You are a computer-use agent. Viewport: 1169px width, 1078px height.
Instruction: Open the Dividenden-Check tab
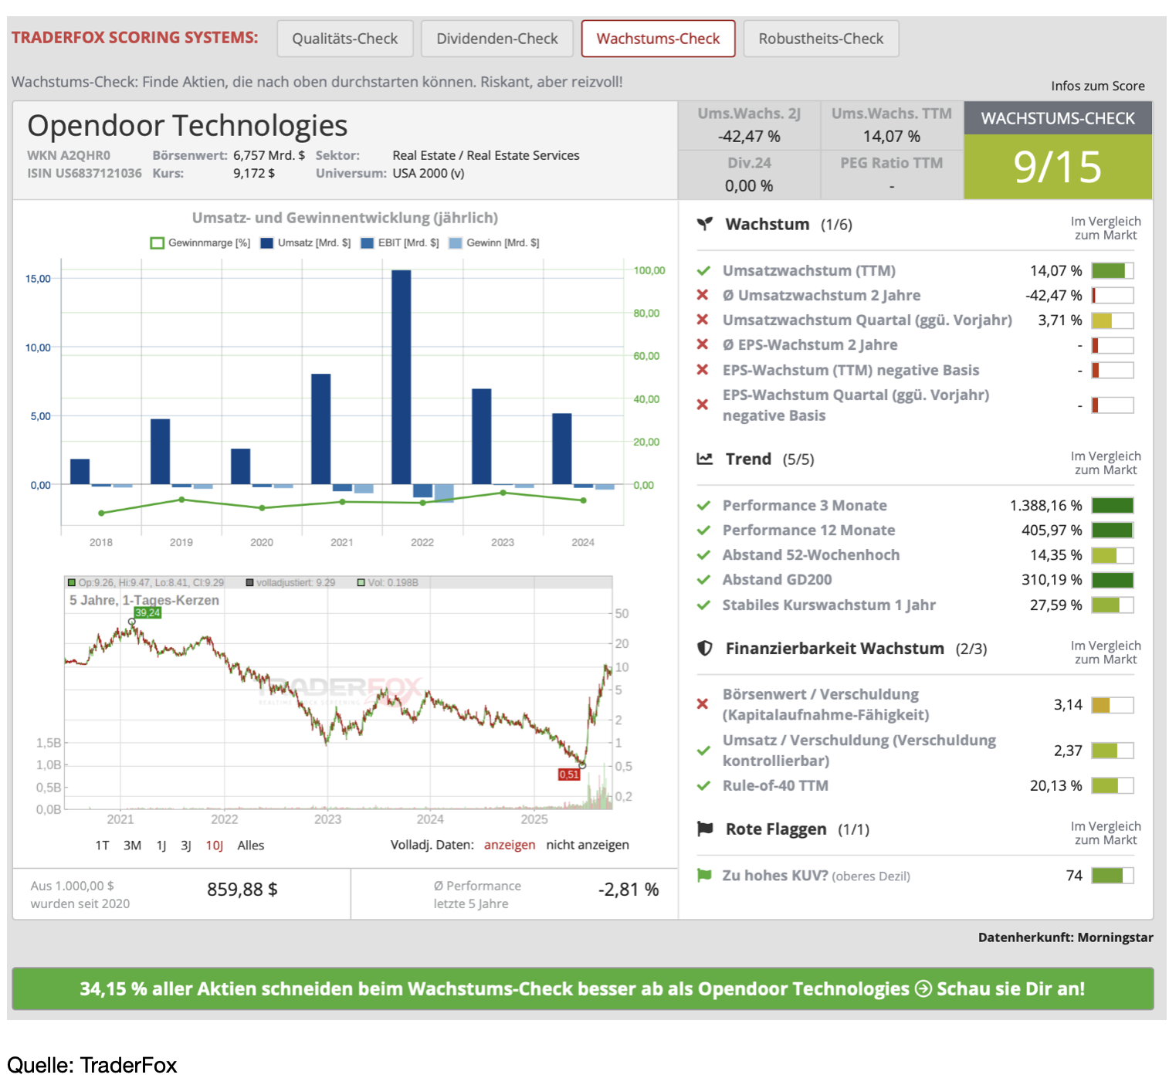point(496,39)
